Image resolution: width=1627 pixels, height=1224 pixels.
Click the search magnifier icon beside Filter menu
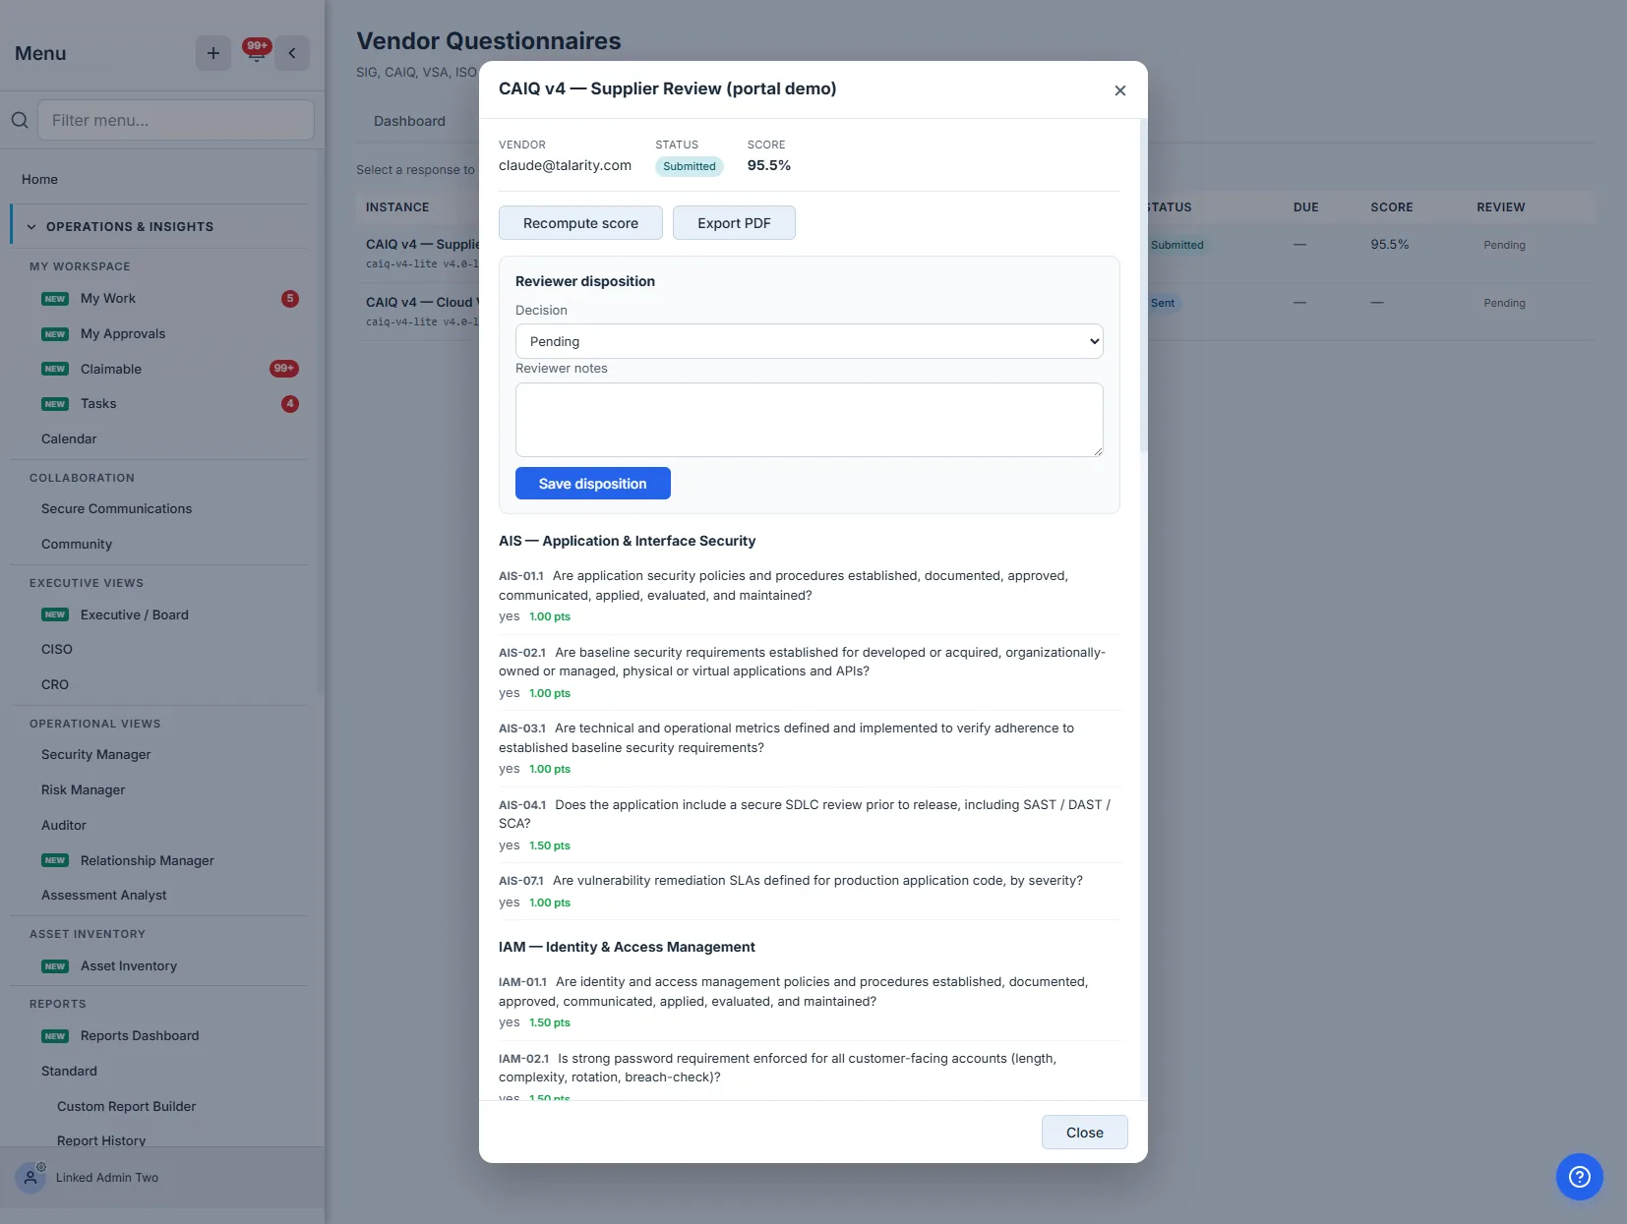20,120
